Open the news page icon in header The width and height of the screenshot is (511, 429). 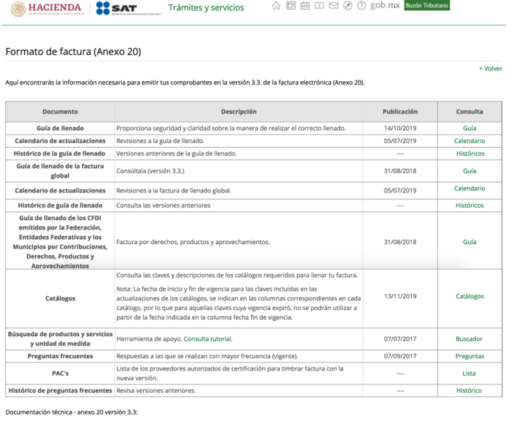pos(291,7)
